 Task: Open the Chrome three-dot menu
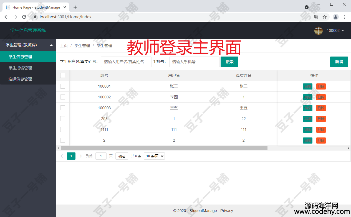345,17
